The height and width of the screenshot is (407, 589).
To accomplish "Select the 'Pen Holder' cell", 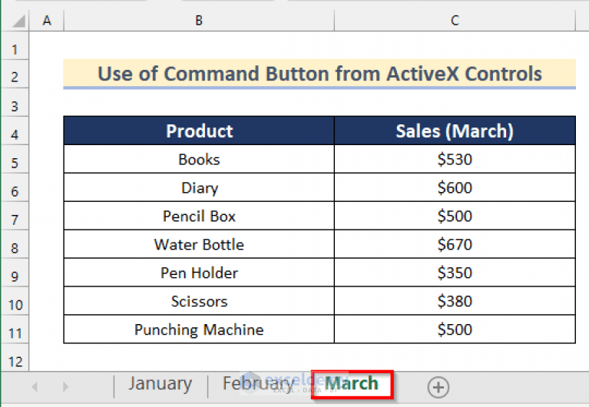I will 199,273.
